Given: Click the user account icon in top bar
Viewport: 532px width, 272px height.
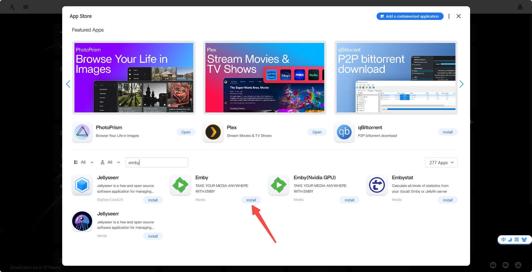Looking at the screenshot, I should [12, 7].
